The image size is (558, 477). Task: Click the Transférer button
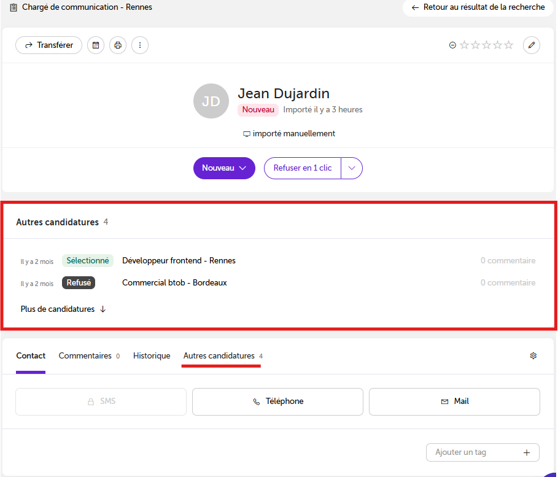click(48, 45)
